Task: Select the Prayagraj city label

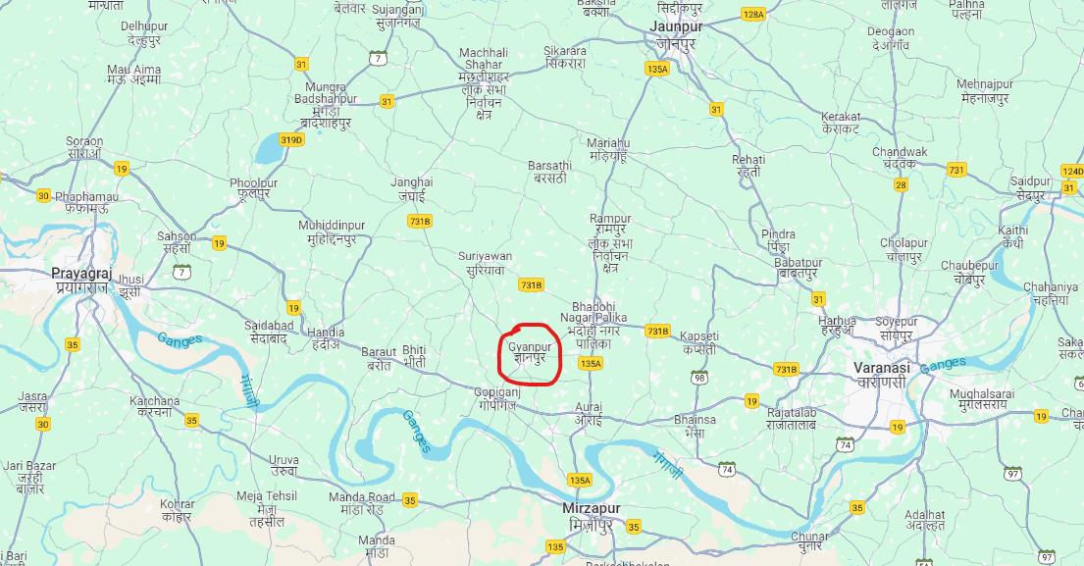Action: point(81,281)
